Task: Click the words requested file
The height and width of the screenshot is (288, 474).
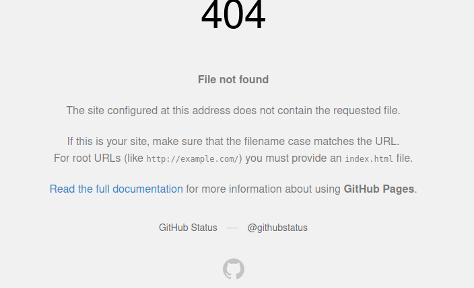Action: pyautogui.click(x=366, y=111)
